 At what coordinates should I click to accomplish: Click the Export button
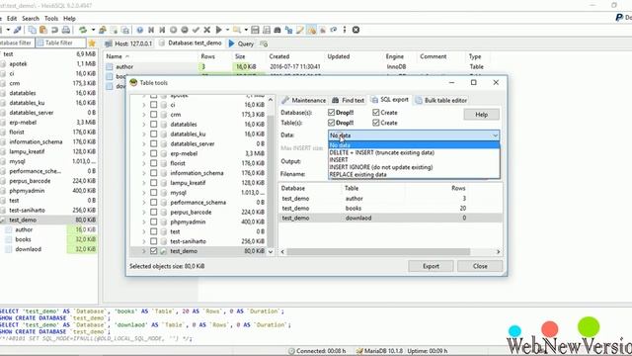pos(431,266)
